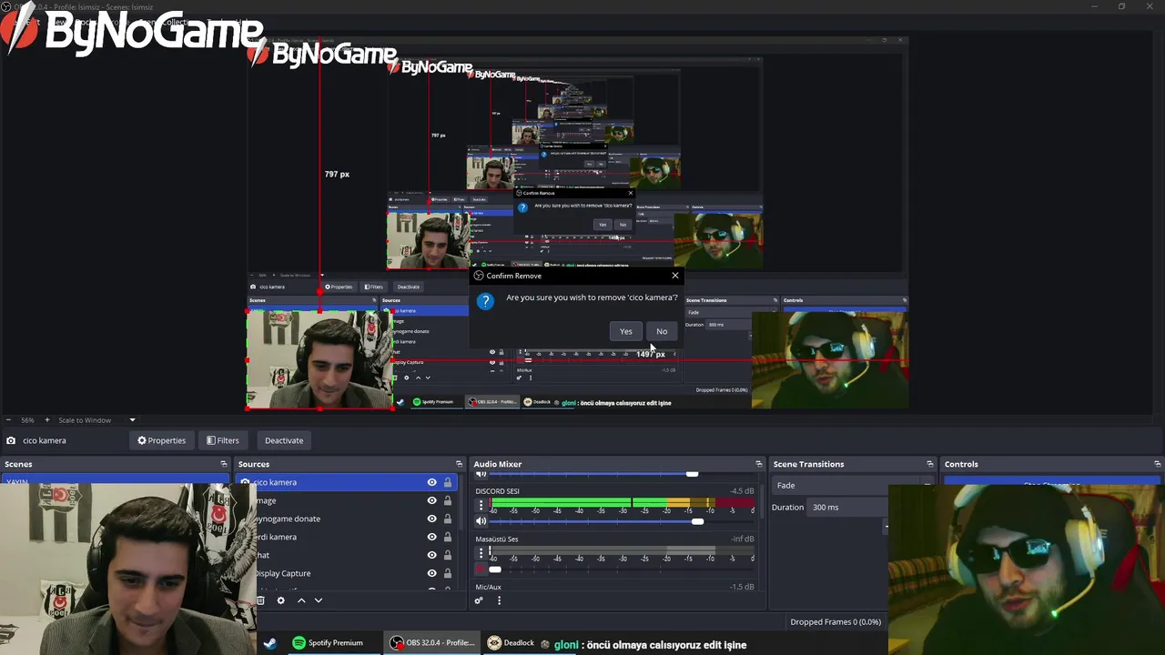Open Filters for the selected source
Image resolution: width=1165 pixels, height=655 pixels.
[222, 440]
